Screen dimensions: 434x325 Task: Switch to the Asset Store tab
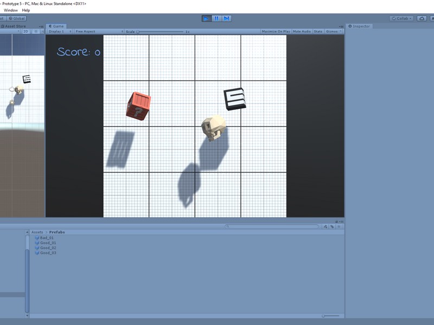(15, 26)
